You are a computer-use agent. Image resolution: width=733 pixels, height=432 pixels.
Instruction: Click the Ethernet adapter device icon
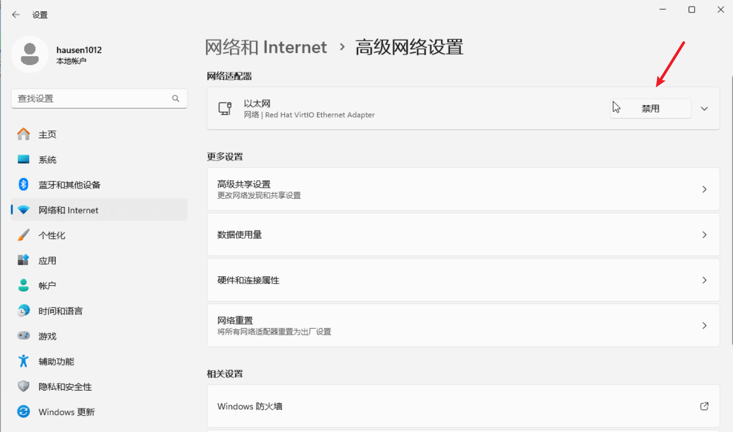click(x=225, y=108)
